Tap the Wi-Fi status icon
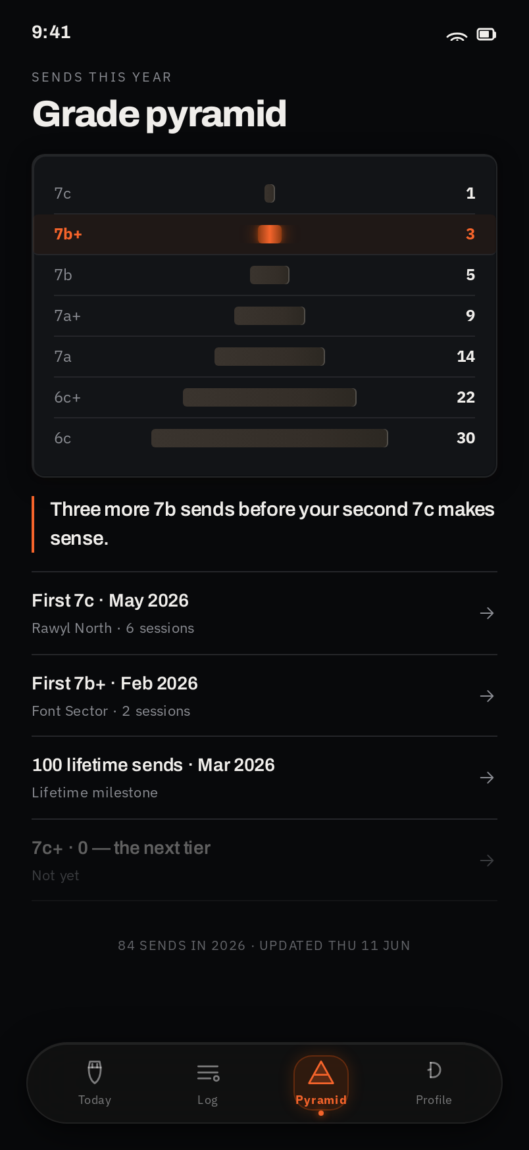 point(457,35)
